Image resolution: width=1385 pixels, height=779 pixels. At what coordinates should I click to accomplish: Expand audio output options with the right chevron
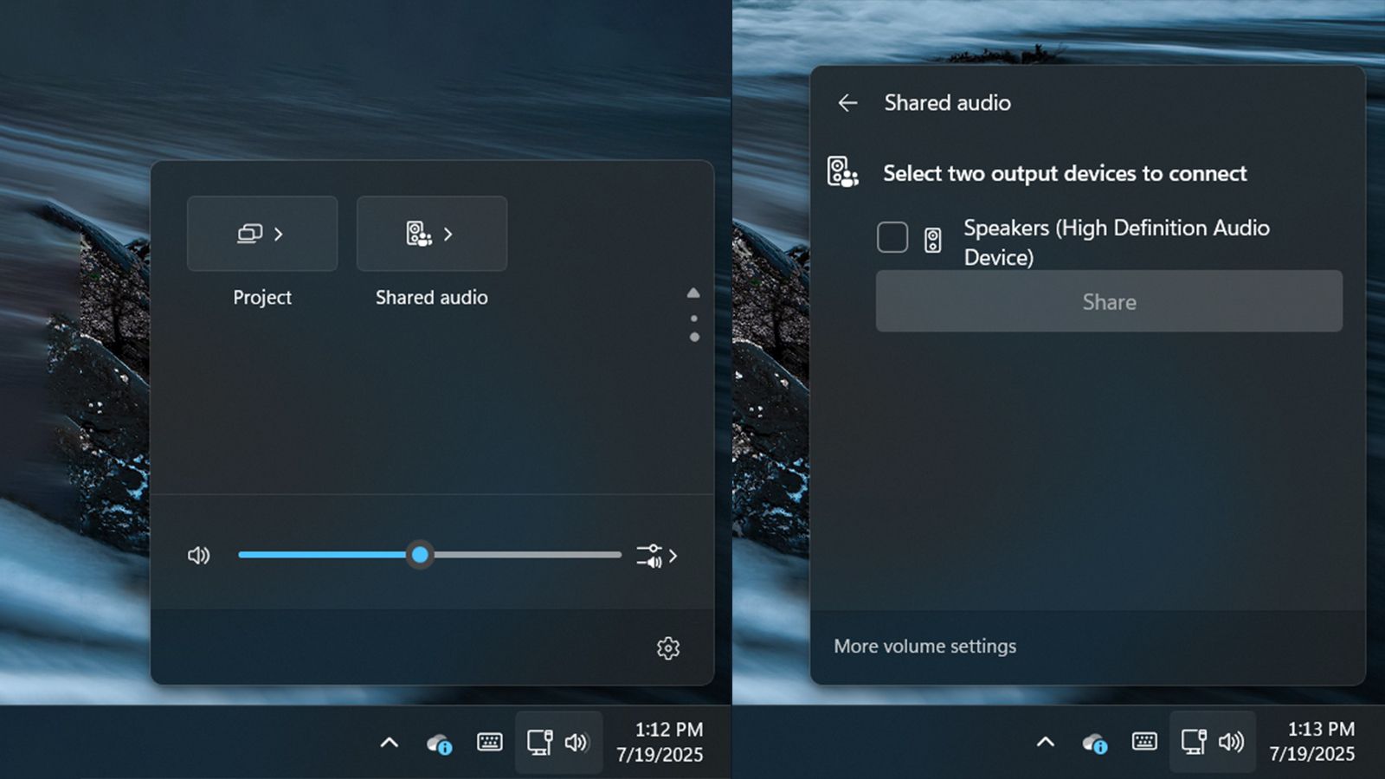(673, 556)
